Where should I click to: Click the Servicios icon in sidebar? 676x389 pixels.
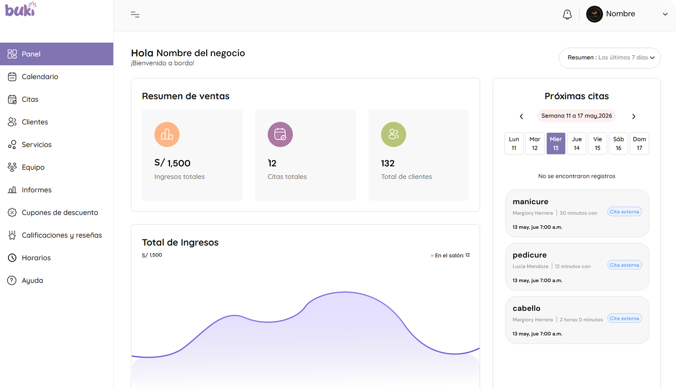pyautogui.click(x=12, y=145)
